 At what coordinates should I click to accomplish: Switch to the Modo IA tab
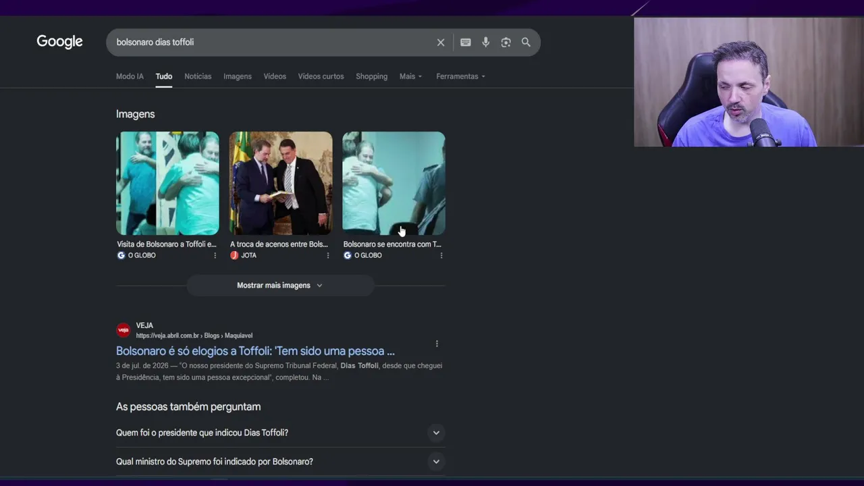click(x=130, y=76)
